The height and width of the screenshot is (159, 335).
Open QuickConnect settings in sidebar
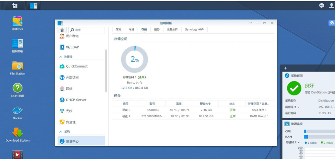(77, 66)
